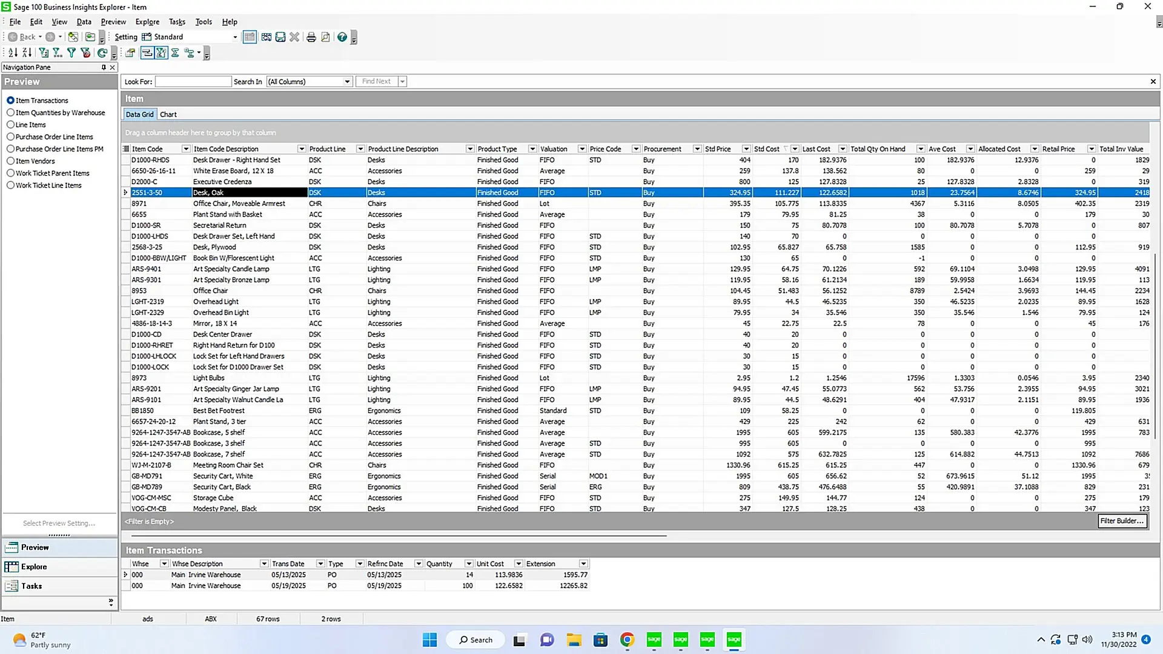Select Item Quantities by Warehouse option
The width and height of the screenshot is (1163, 654).
(10, 113)
